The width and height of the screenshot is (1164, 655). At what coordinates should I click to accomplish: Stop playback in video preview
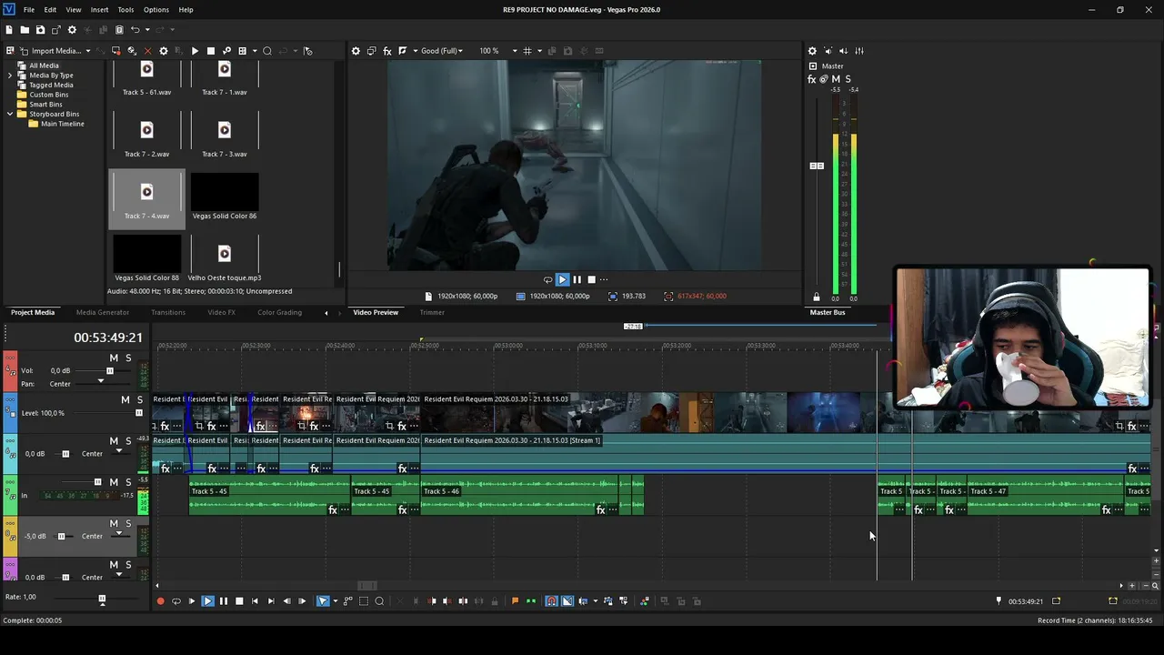[591, 280]
